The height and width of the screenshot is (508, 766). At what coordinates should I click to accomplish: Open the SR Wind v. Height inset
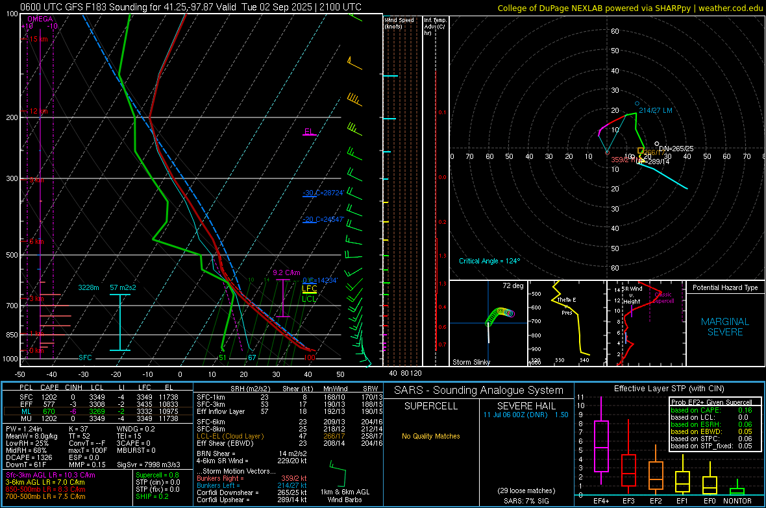(646, 323)
